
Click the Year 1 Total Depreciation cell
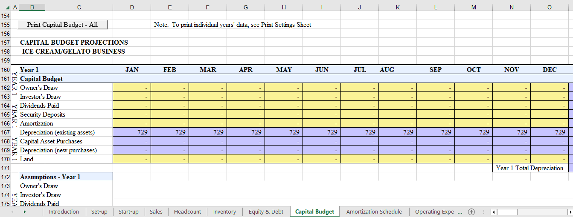(529, 168)
